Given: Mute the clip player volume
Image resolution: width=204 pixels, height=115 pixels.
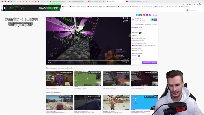Looking at the screenshot, I should pos(50,63).
